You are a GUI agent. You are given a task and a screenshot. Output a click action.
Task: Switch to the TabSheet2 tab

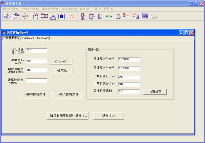pyautogui.click(x=28, y=38)
